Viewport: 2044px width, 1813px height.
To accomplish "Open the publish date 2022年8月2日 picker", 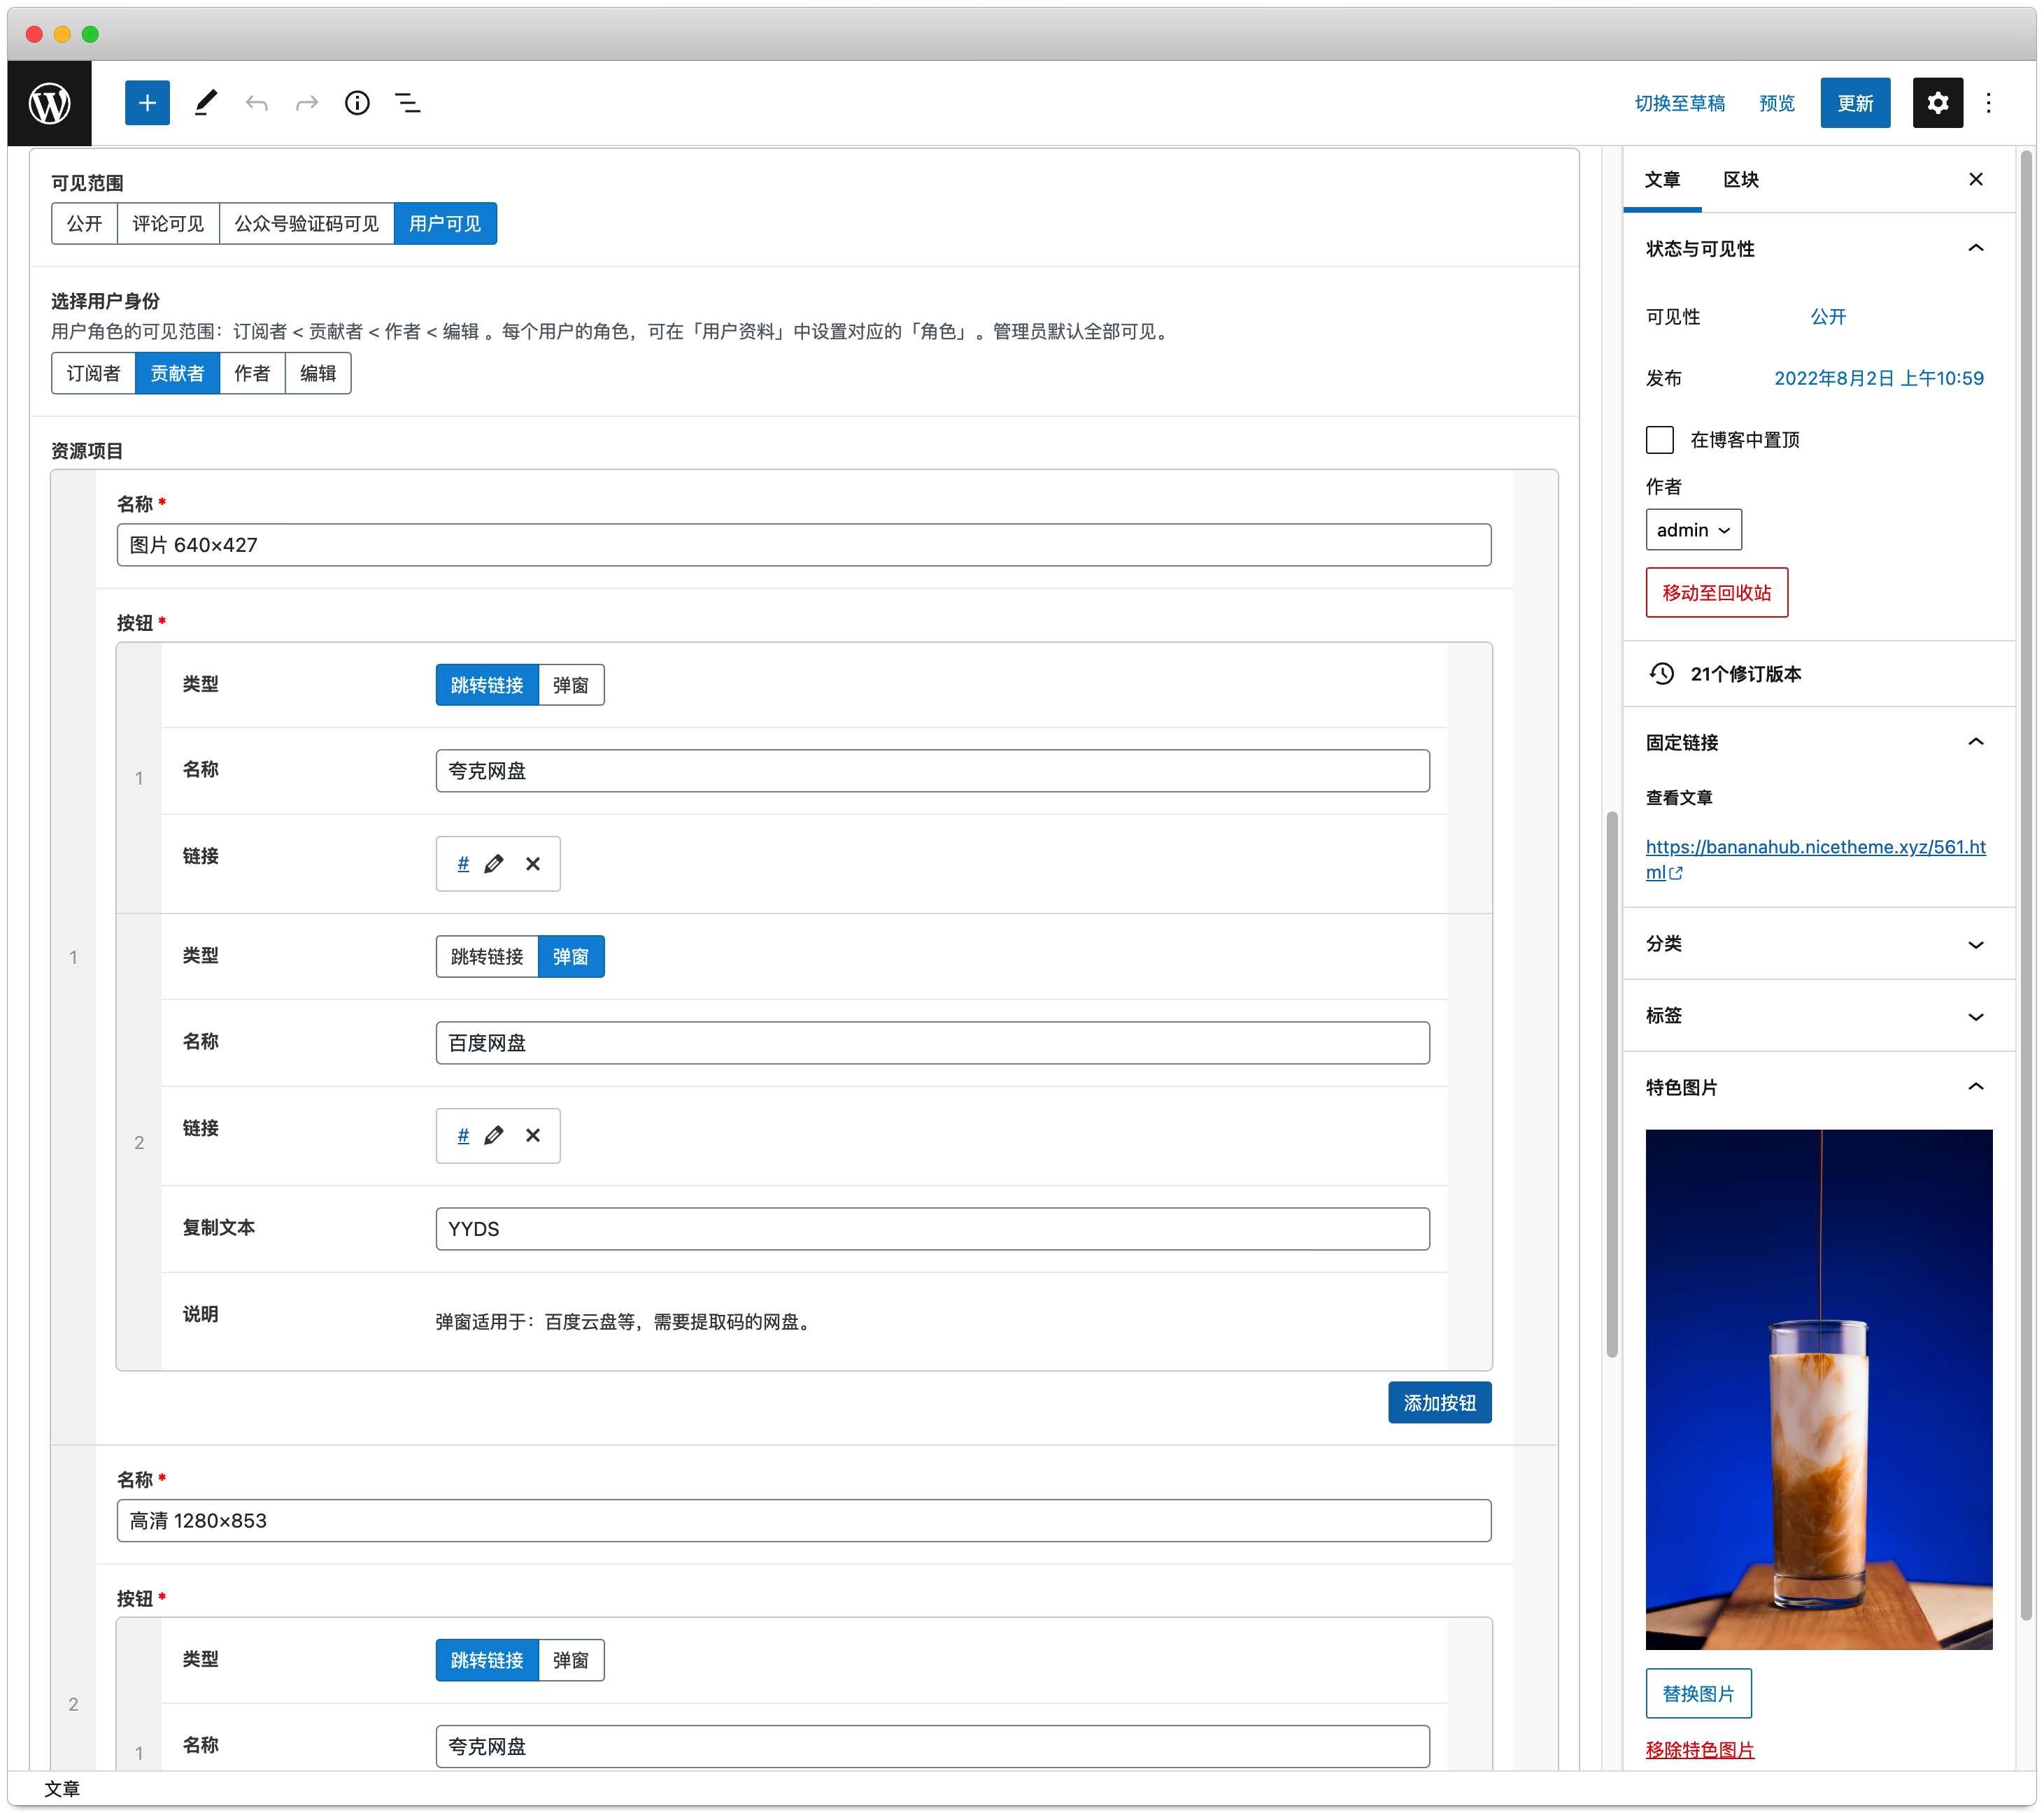I will coord(1878,379).
